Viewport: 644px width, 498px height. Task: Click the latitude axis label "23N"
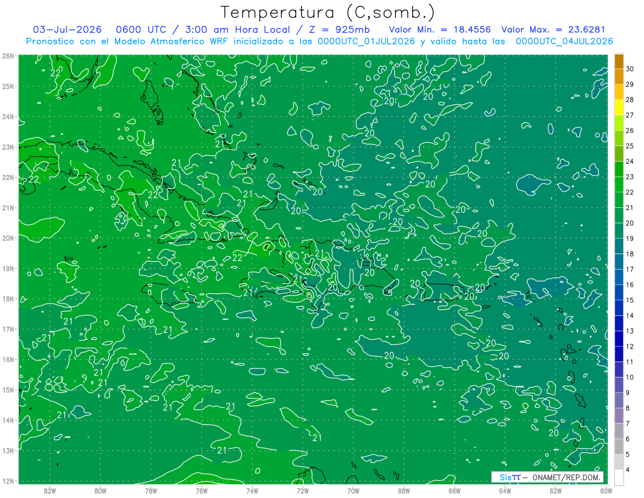click(8, 147)
